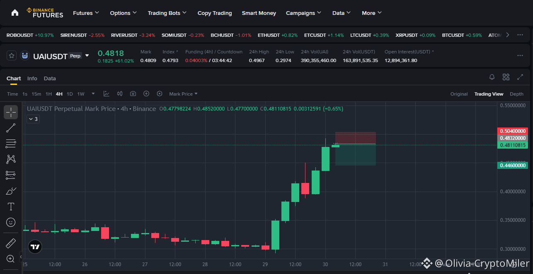Expand the indicator legend toggle showing 3

pyautogui.click(x=33, y=119)
